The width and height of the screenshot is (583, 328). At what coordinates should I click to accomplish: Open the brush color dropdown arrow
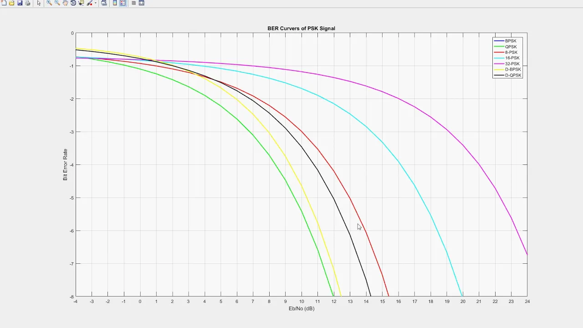[x=96, y=3]
